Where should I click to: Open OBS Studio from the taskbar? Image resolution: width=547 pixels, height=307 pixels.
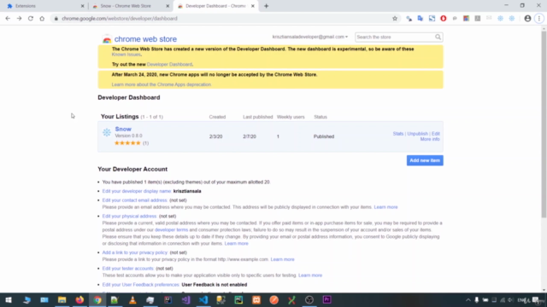coord(309,299)
